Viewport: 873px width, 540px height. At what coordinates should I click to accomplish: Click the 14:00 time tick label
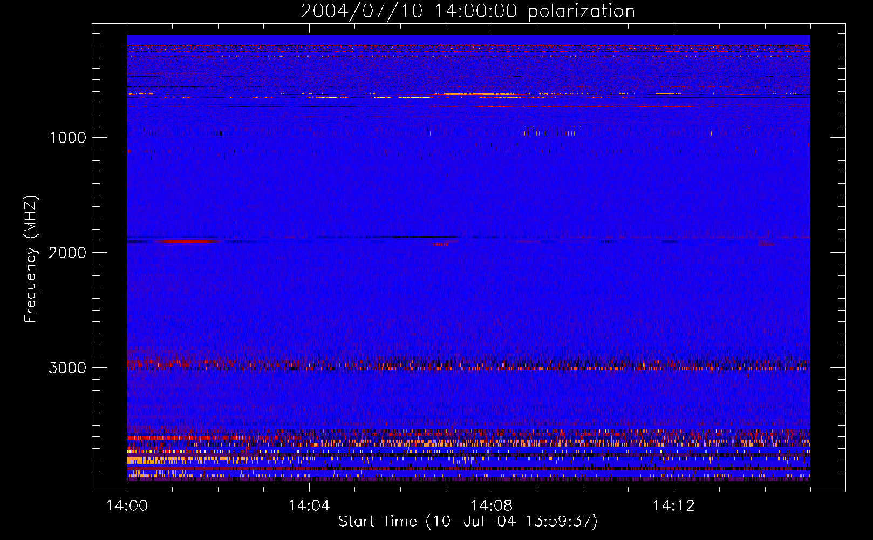tap(127, 506)
